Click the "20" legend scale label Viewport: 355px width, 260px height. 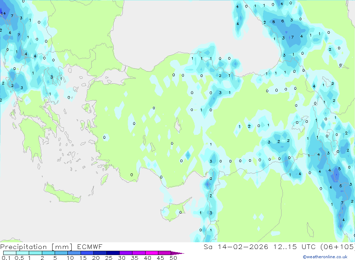(x=96, y=258)
